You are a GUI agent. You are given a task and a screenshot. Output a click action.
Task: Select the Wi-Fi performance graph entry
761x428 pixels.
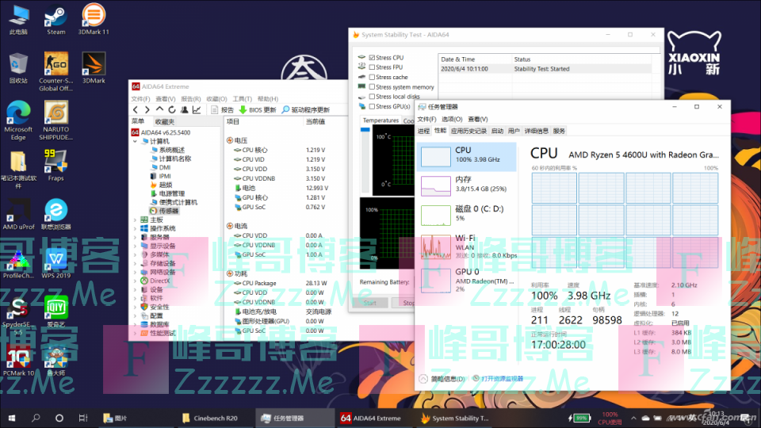[466, 246]
